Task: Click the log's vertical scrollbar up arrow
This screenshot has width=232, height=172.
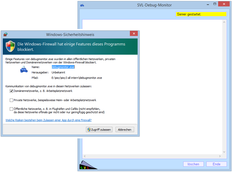Action: 224,23
